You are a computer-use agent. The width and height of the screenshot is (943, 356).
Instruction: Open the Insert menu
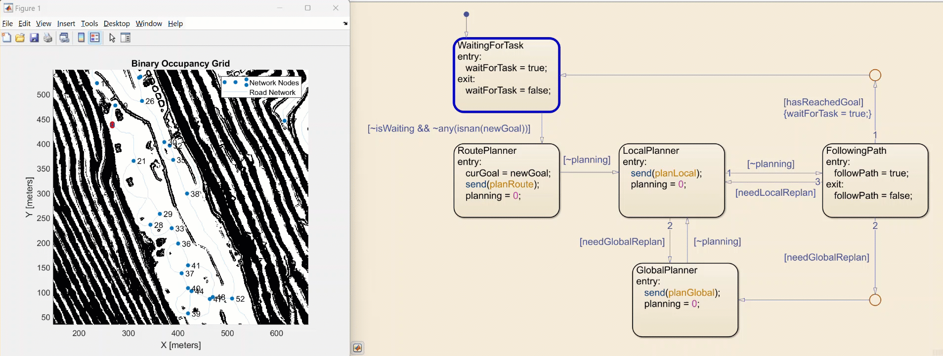click(x=66, y=23)
